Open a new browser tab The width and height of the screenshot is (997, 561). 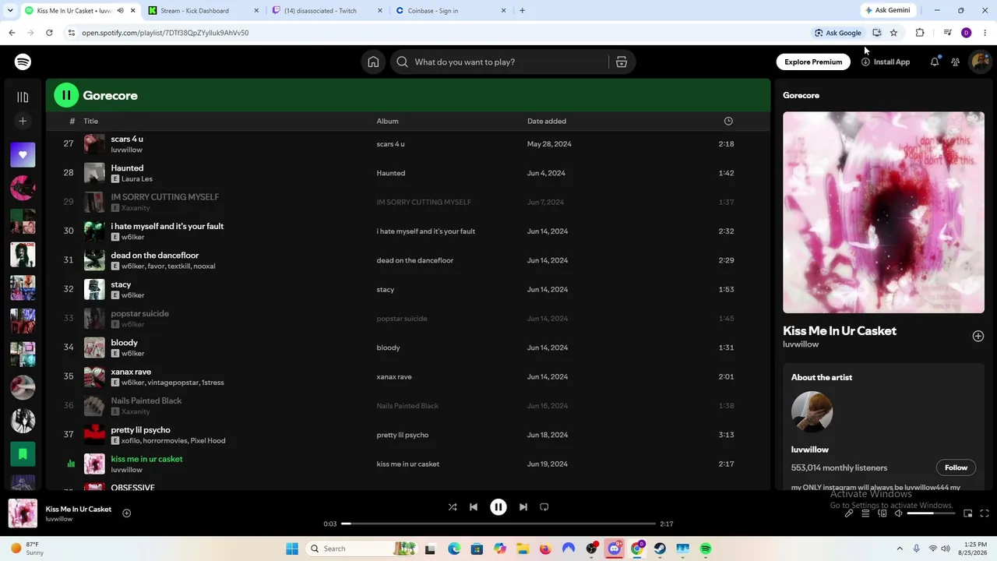tap(522, 11)
